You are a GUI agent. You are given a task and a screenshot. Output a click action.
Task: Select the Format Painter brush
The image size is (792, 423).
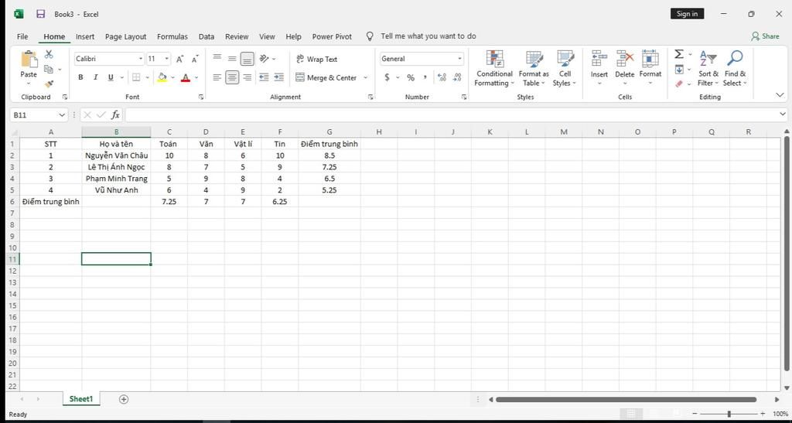point(49,84)
